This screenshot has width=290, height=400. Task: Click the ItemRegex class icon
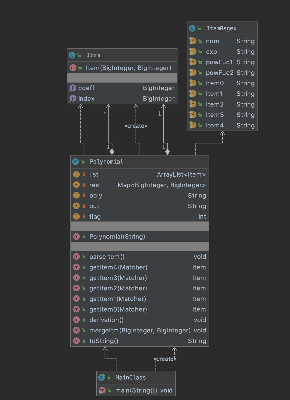coord(192,28)
